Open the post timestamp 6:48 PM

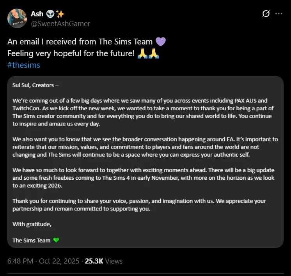(20, 261)
